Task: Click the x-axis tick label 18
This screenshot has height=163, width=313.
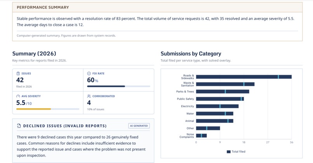Action: [x=244, y=142]
